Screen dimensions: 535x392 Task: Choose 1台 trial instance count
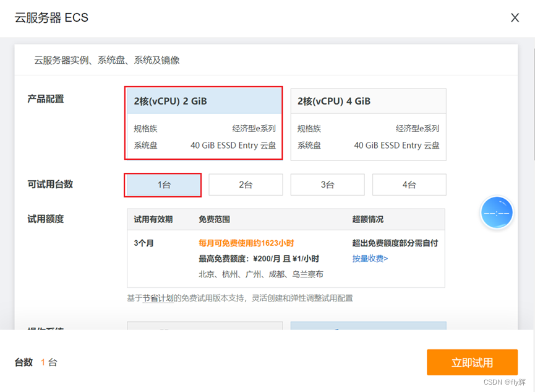pyautogui.click(x=163, y=185)
